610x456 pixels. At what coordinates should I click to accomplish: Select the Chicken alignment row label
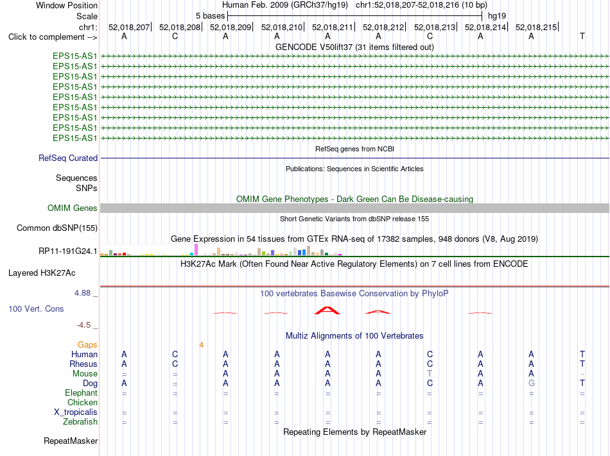point(82,402)
